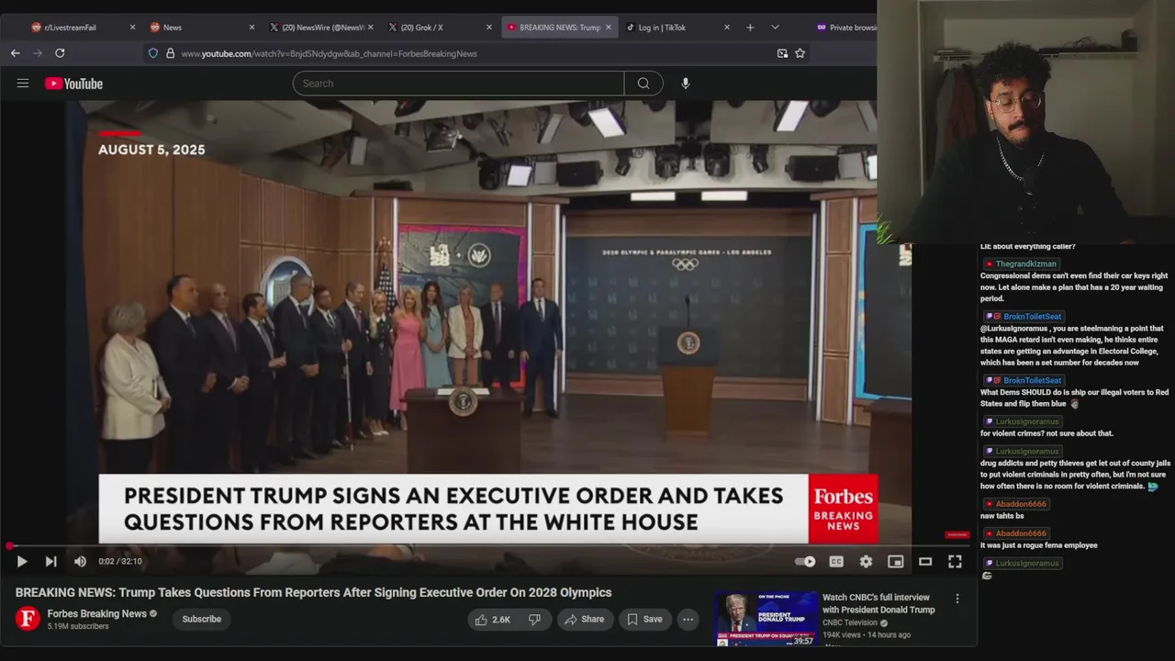Reload the current page
The width and height of the screenshot is (1175, 661).
[x=60, y=53]
